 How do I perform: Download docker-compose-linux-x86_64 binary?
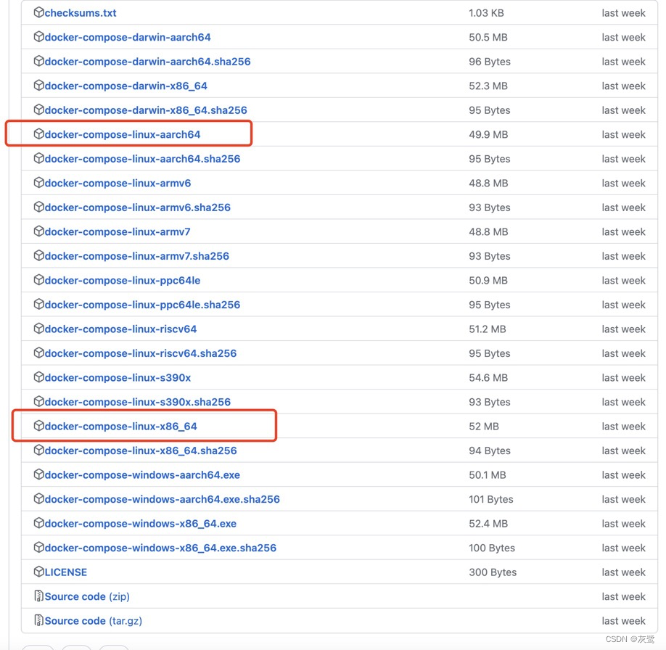click(120, 427)
